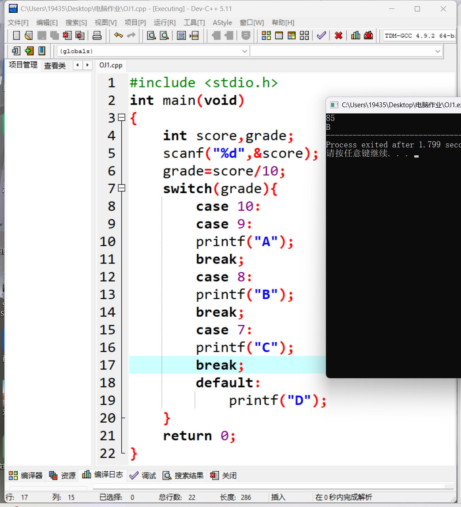461x507 pixels.
Task: Switch to the 项目管理 panel tab
Action: [x=23, y=65]
